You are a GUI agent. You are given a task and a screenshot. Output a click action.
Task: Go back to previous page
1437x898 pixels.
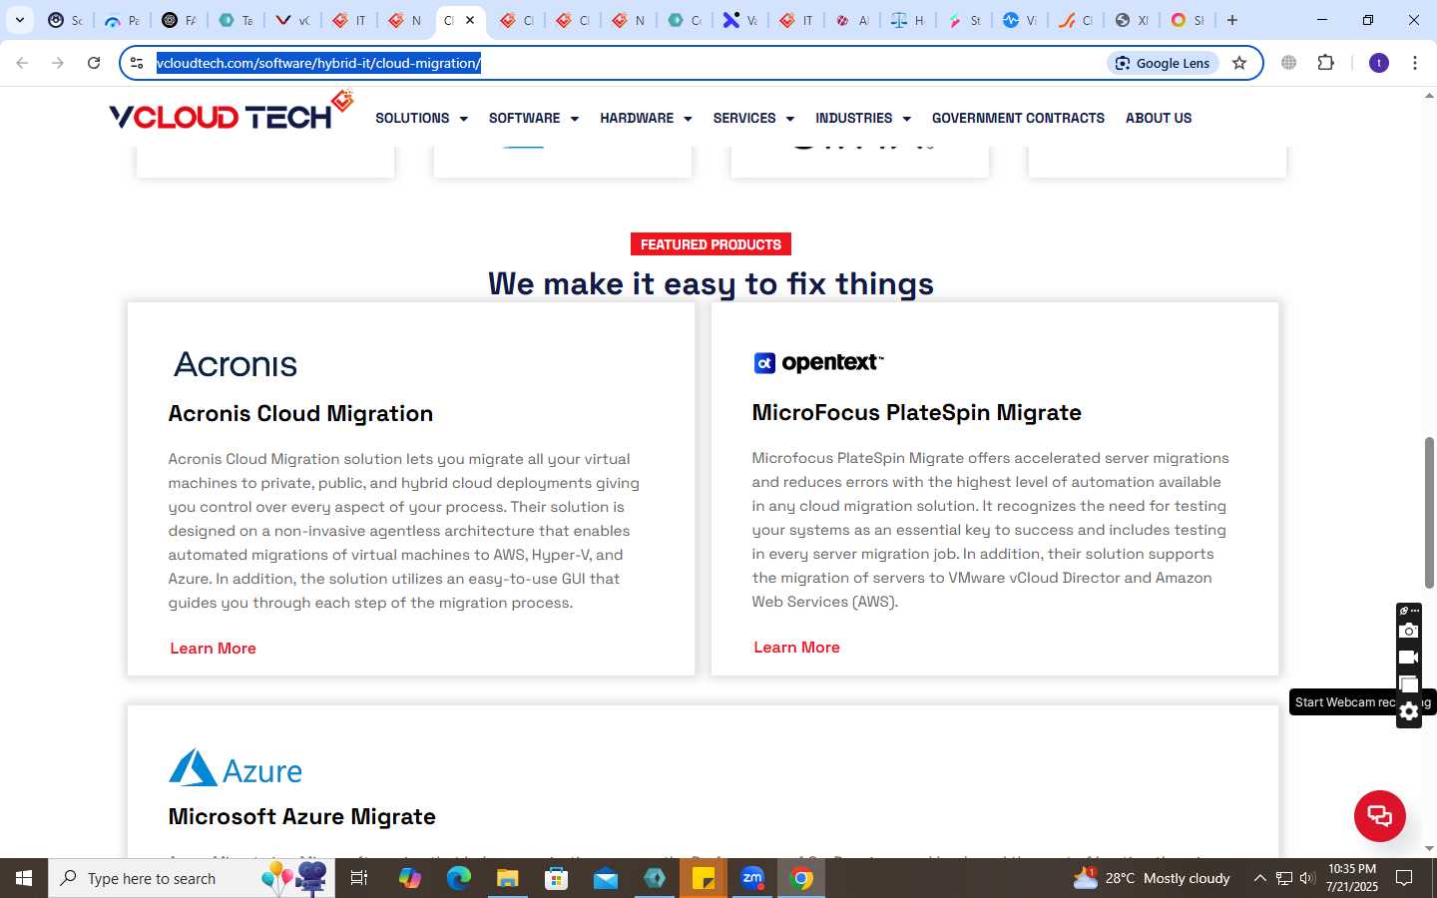point(22,63)
